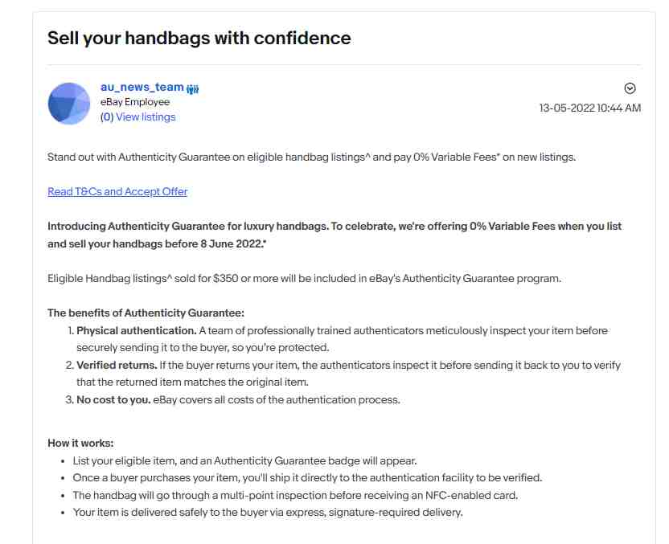The image size is (669, 544).
Task: Click the bold Introducing Authenticity Guarantee paragraph
Action: [334, 235]
